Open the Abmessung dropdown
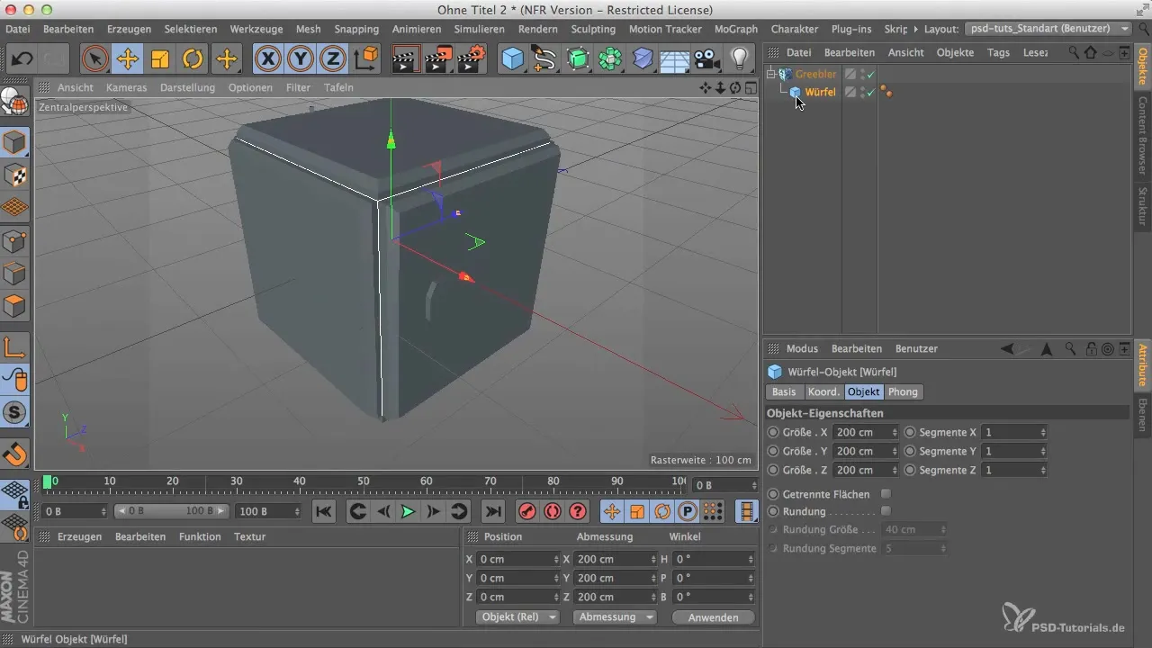Image resolution: width=1152 pixels, height=648 pixels. [615, 617]
